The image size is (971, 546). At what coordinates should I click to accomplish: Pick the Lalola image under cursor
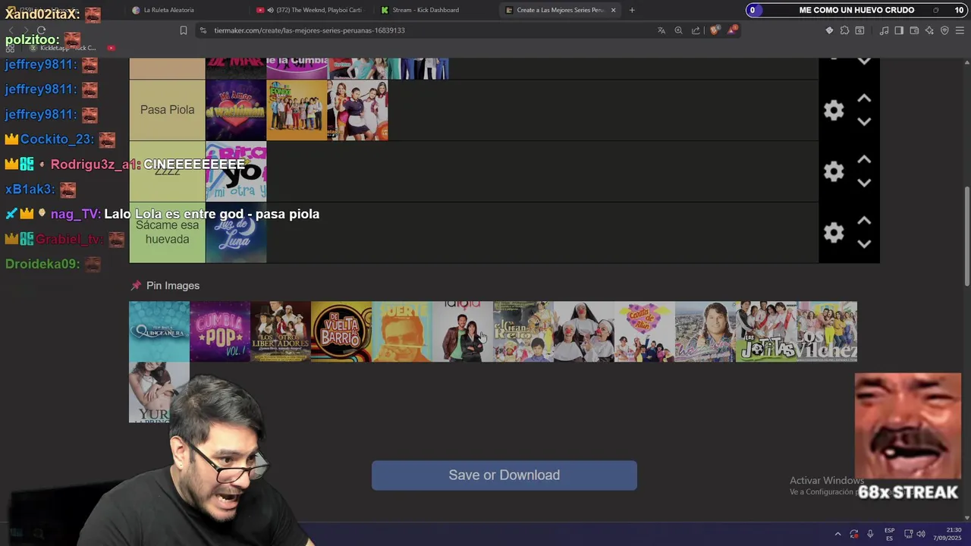463,331
